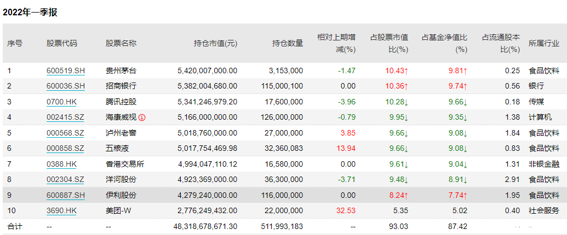Viewport: 567px width, 235px height.
Task: Open the 600887.SH stock link
Action: (65, 195)
